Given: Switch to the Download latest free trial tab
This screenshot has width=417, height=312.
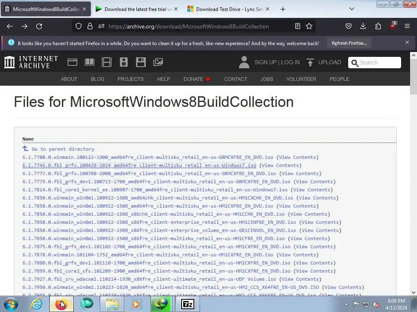Looking at the screenshot, I should click(137, 9).
